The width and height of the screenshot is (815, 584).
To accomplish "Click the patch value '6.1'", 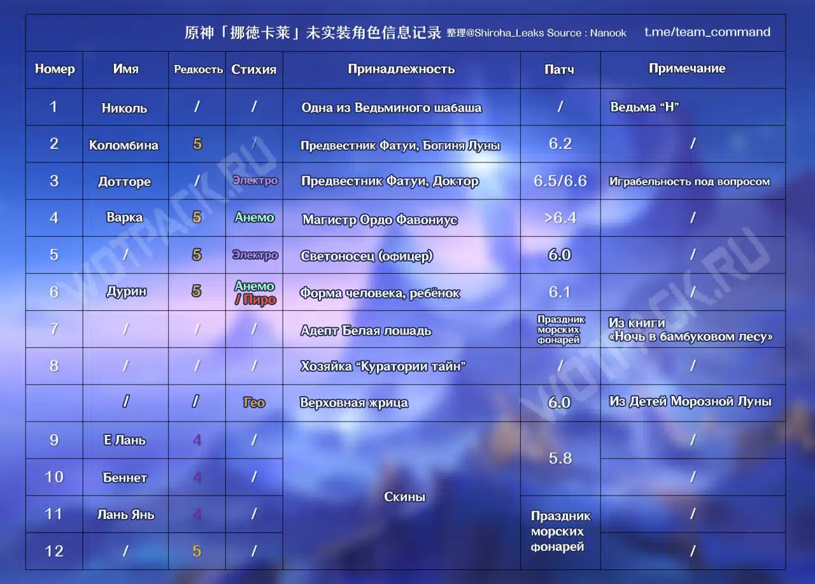I will click(560, 292).
